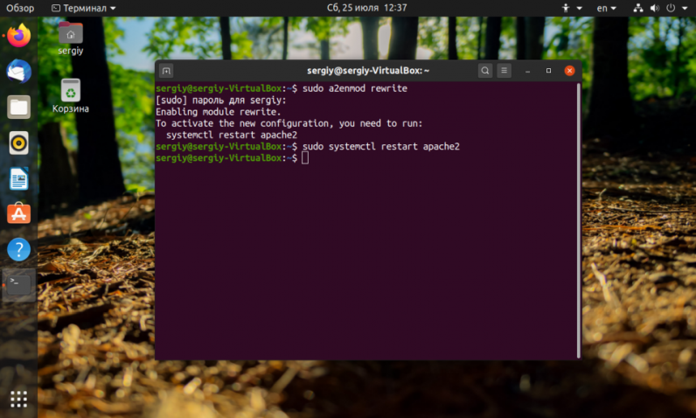This screenshot has width=696, height=418.
Task: Launch Thunderbird mail from the dock
Action: click(18, 72)
